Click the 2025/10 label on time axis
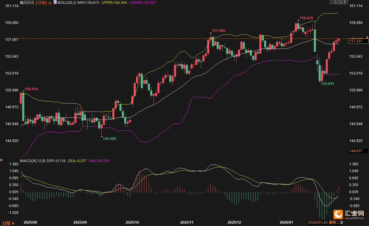This screenshot has width=369, height=226. [x=132, y=222]
